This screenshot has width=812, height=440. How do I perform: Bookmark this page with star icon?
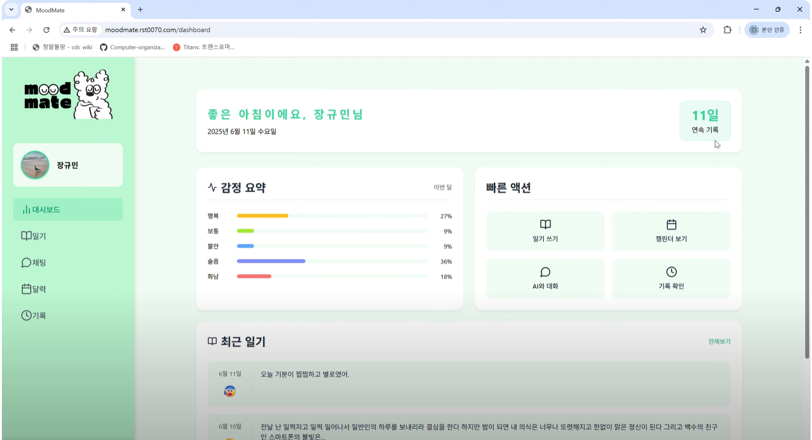click(x=703, y=30)
